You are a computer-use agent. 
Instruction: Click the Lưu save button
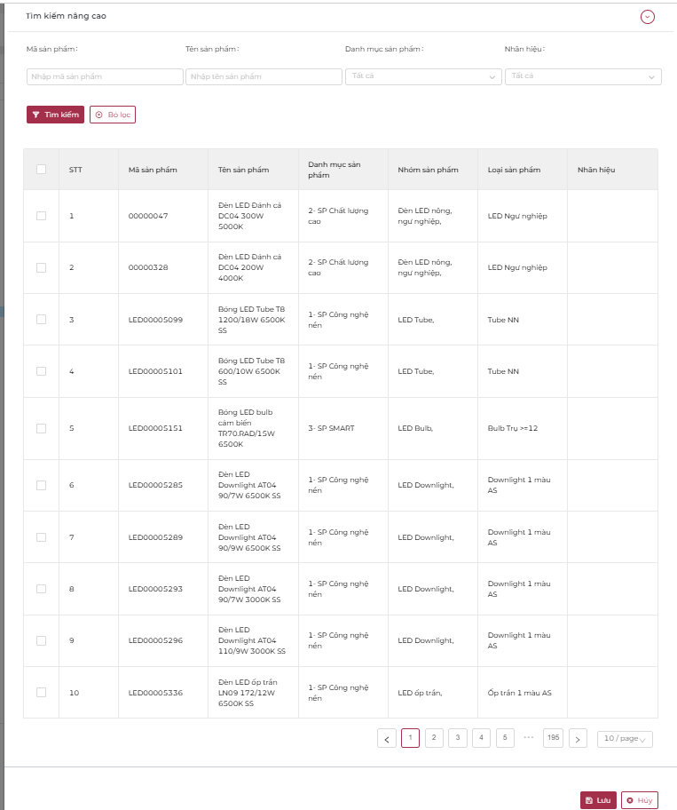(x=598, y=800)
